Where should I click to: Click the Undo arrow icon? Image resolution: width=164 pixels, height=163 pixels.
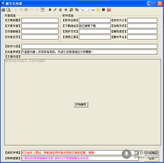click(x=32, y=10)
